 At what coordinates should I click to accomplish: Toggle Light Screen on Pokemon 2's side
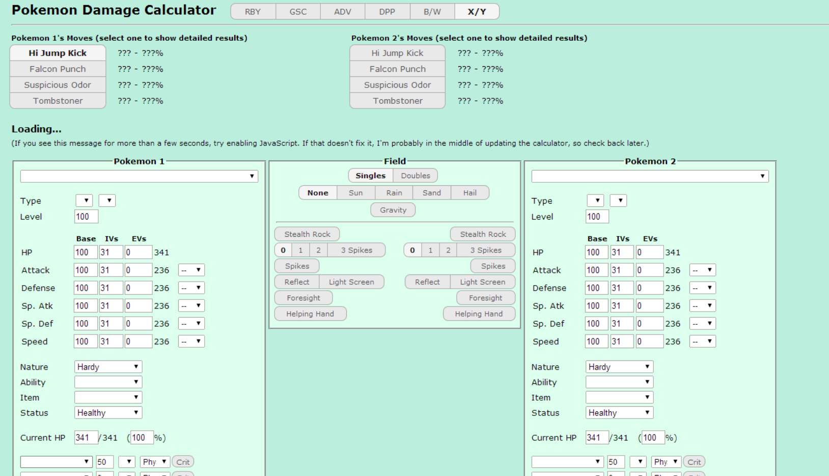click(x=483, y=282)
